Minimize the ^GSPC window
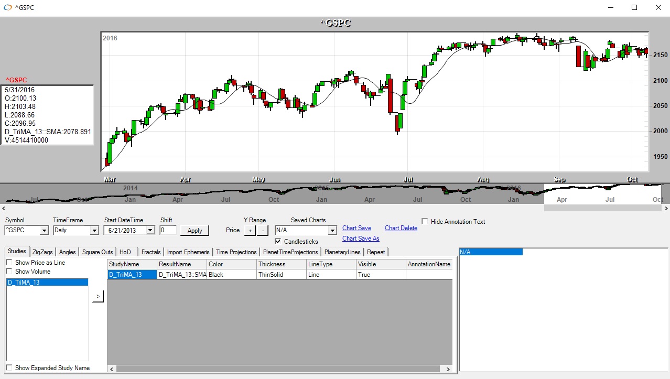 (610, 8)
